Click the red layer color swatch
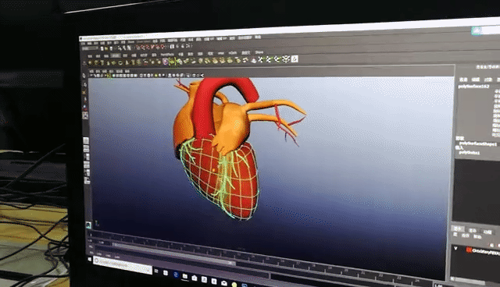Screen dimensions: 500x287 [469, 250]
